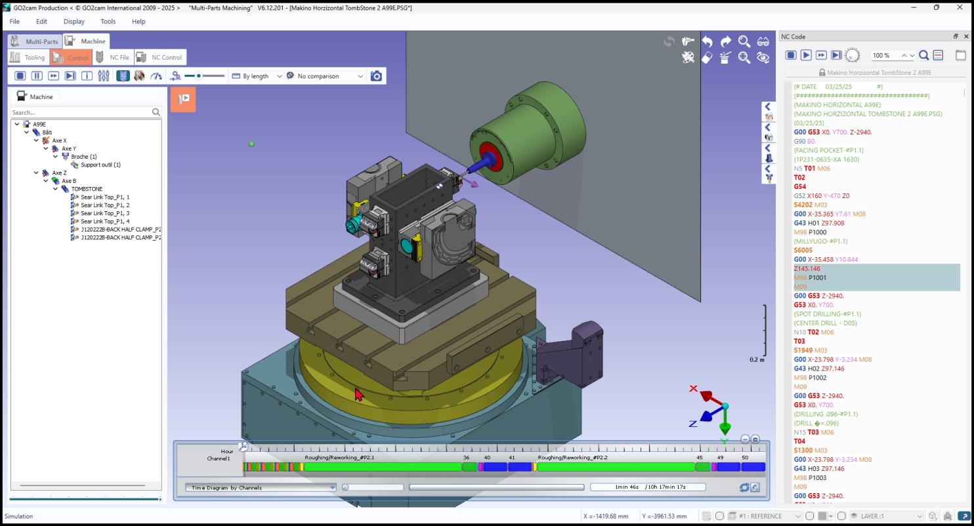
Task: Select the eraser icon in the viewport toolbar
Action: click(707, 58)
